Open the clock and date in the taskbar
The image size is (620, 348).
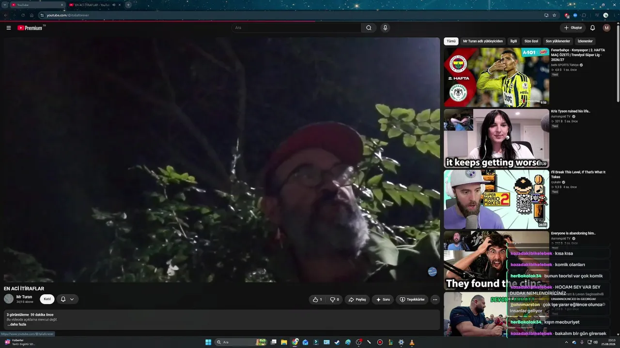[608, 342]
